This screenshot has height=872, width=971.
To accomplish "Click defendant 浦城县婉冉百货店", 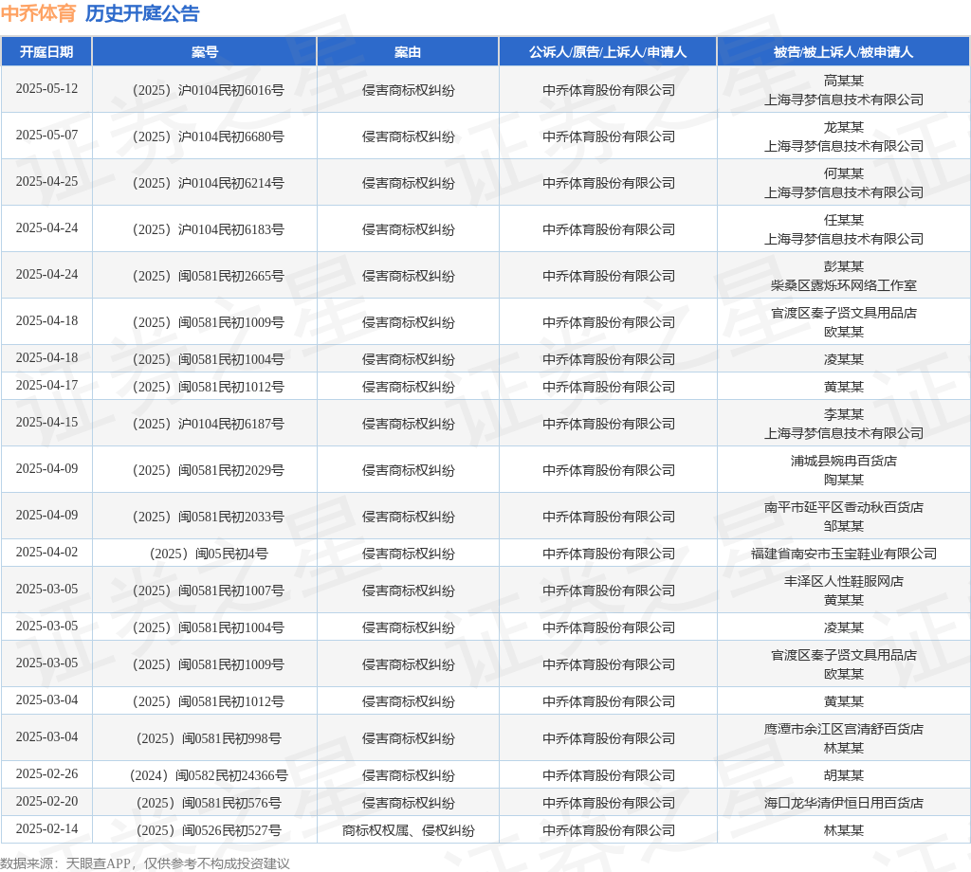I will (x=843, y=461).
